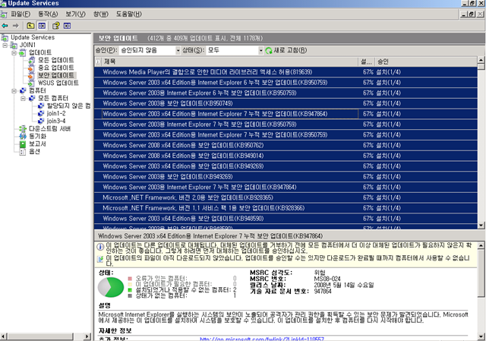Viewport: 486px width, 341px height.
Task: Click the 모든 컴퓨터 icon
Action: click(32, 98)
